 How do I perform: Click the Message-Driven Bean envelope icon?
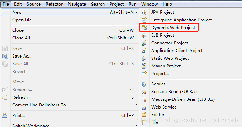pyautogui.click(x=144, y=99)
